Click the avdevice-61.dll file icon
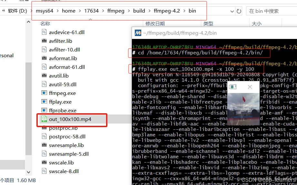The image size is (297, 185). (44, 32)
